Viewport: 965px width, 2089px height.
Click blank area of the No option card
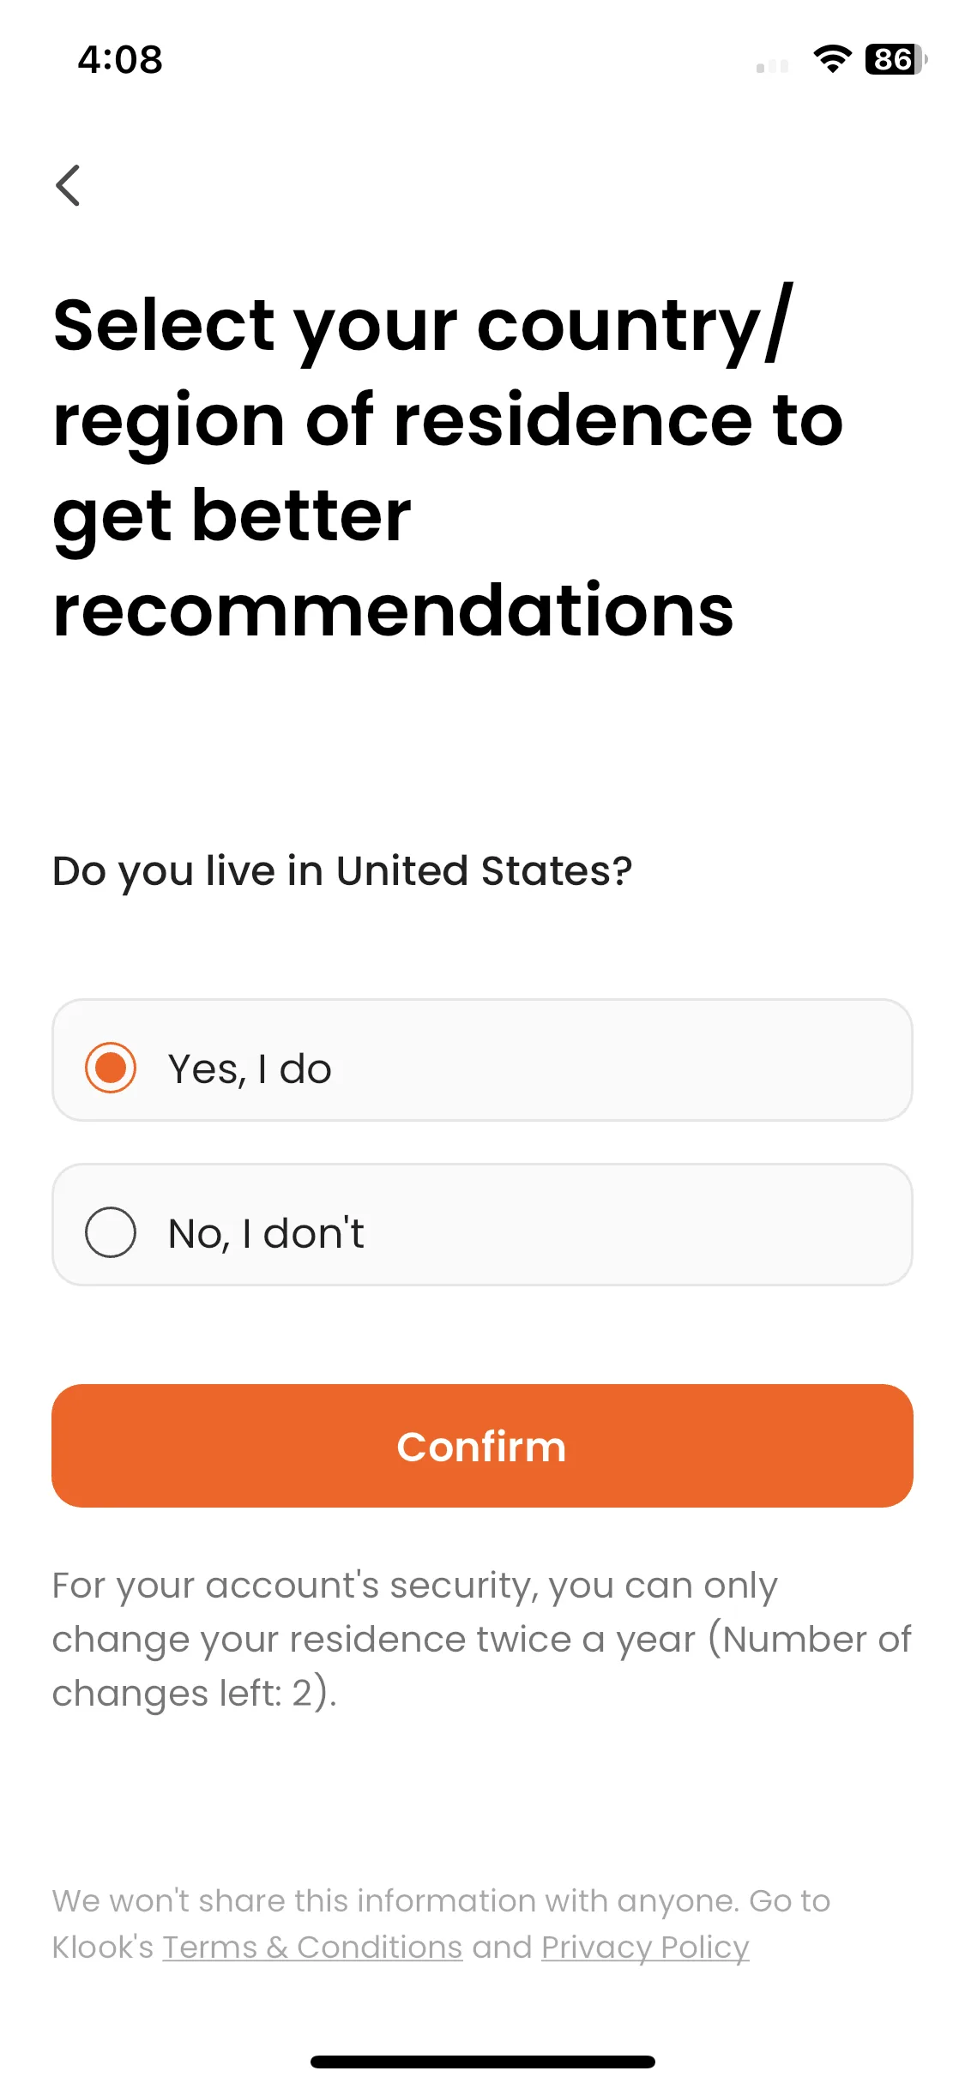(x=635, y=1225)
